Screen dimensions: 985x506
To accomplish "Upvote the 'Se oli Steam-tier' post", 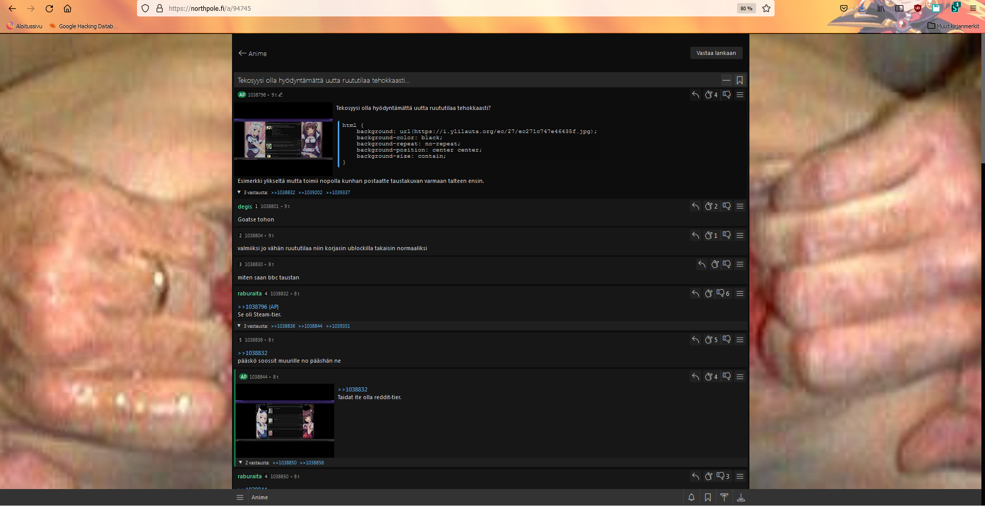I will (709, 293).
